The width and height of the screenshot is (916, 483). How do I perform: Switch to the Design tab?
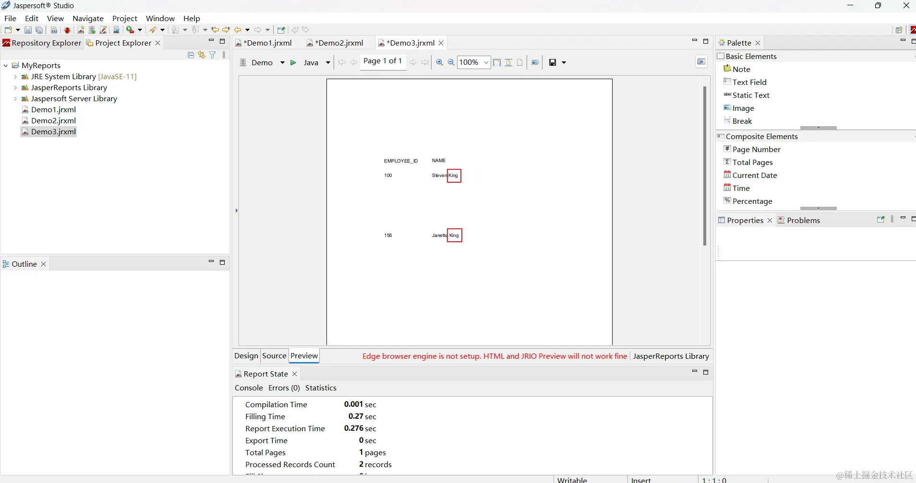pos(246,356)
